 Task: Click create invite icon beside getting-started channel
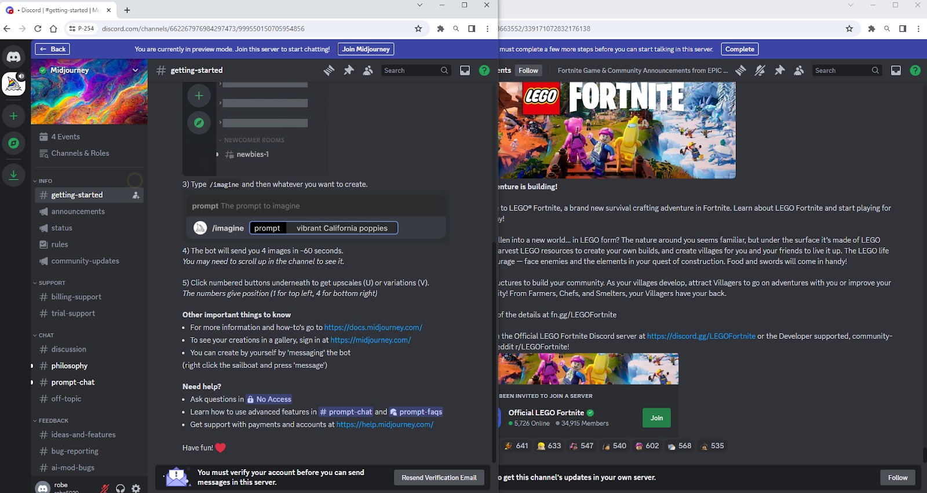click(x=136, y=195)
